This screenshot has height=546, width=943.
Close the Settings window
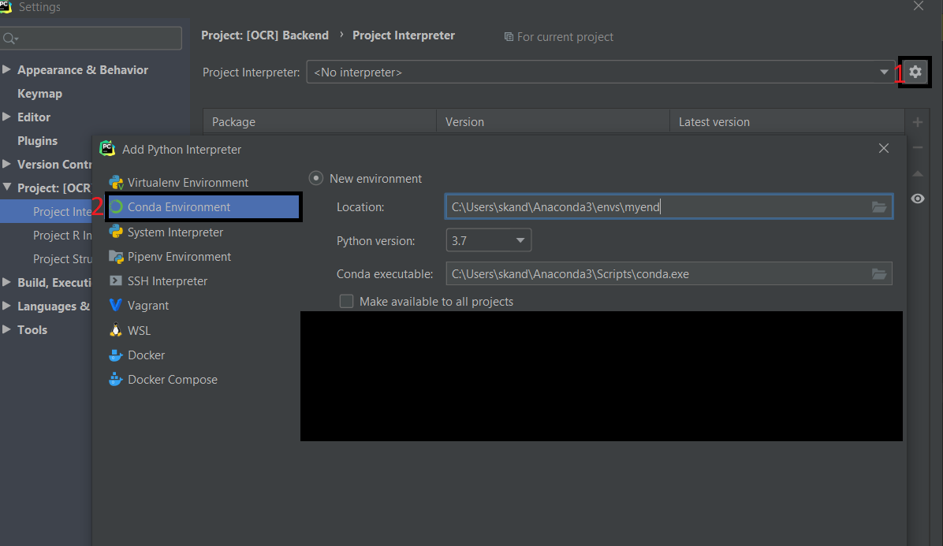pos(919,6)
